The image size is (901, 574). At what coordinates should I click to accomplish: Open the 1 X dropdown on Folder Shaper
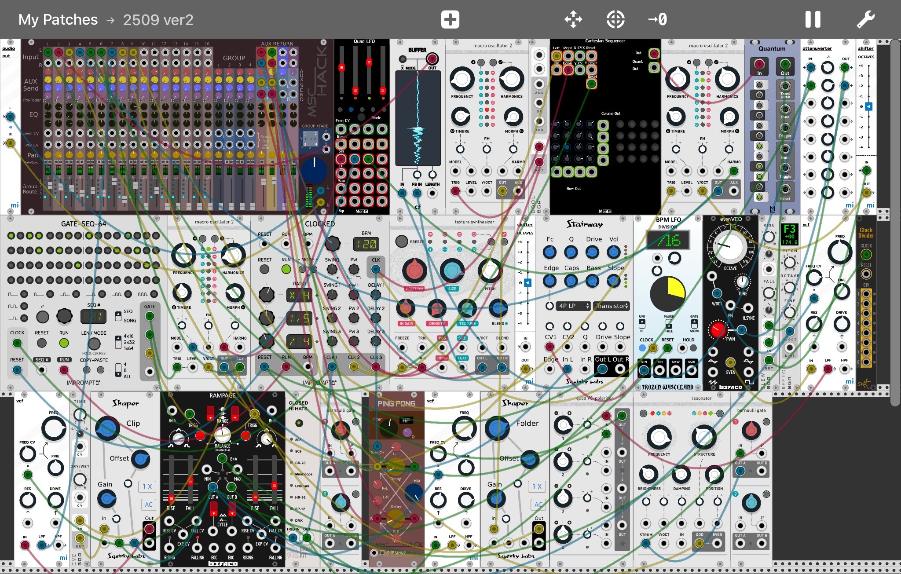tap(537, 486)
